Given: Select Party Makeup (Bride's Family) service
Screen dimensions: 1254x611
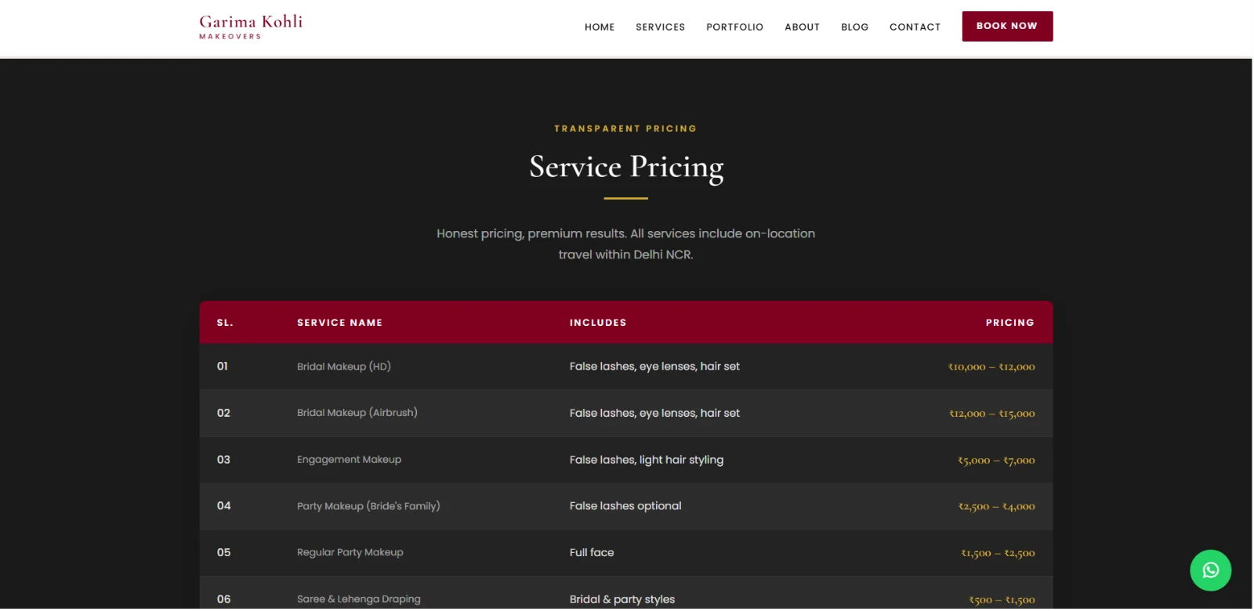Looking at the screenshot, I should 368,506.
